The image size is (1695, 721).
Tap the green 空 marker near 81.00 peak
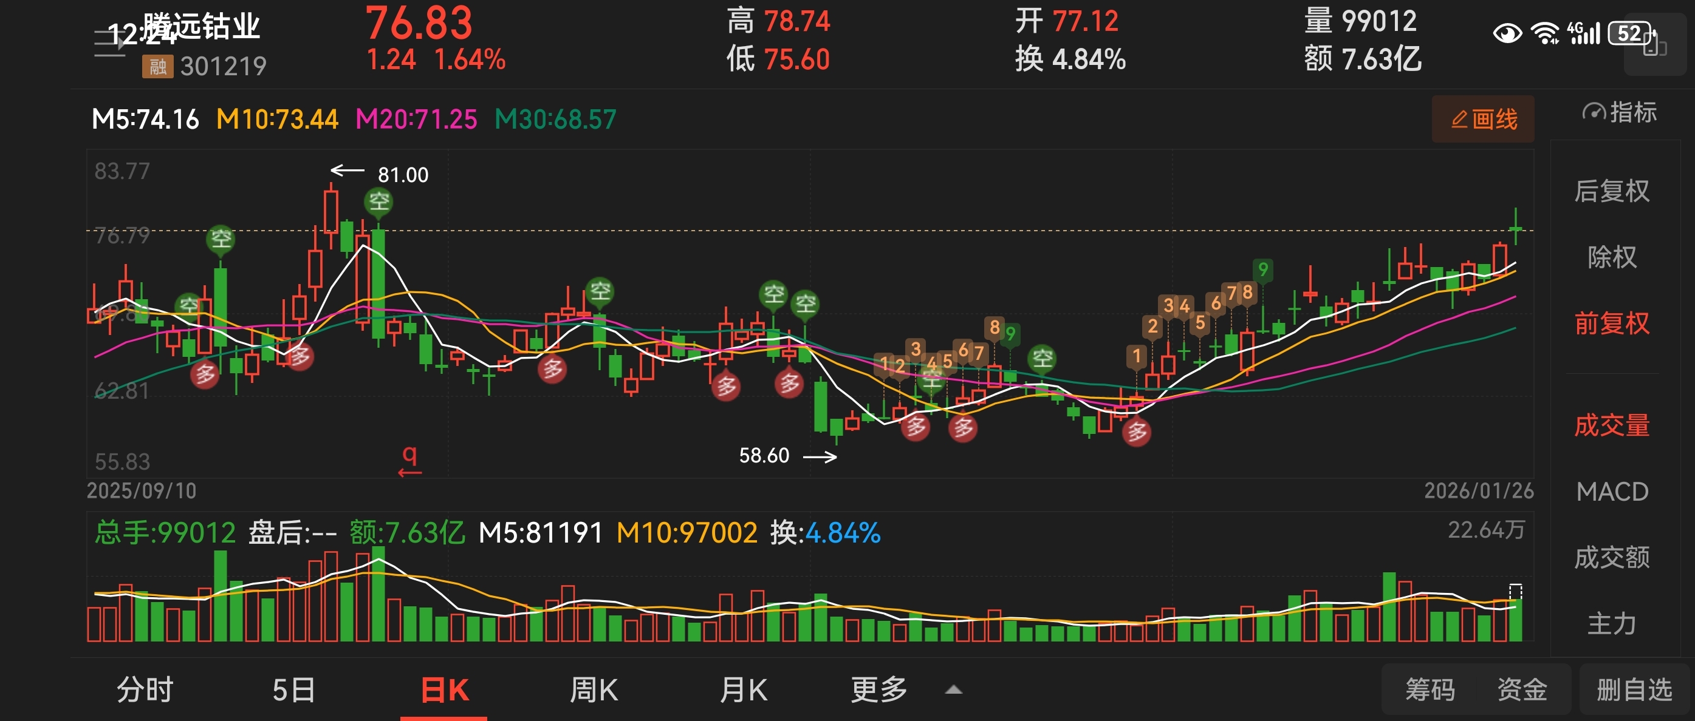click(x=378, y=201)
